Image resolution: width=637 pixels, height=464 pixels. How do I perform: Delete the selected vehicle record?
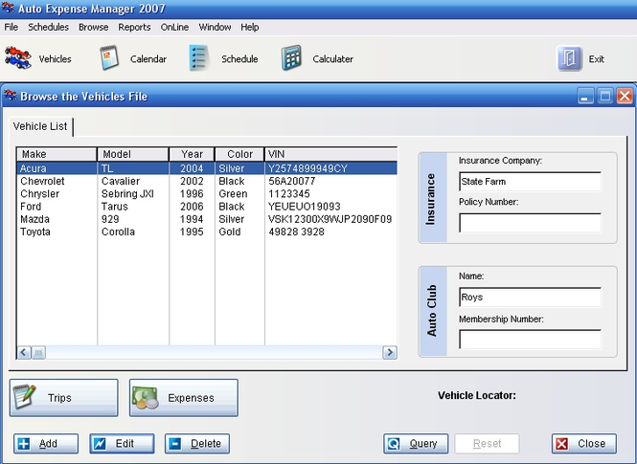(x=197, y=444)
